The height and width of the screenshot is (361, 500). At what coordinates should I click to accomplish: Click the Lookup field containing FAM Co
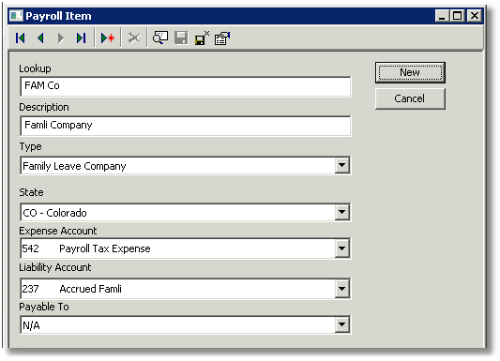185,86
